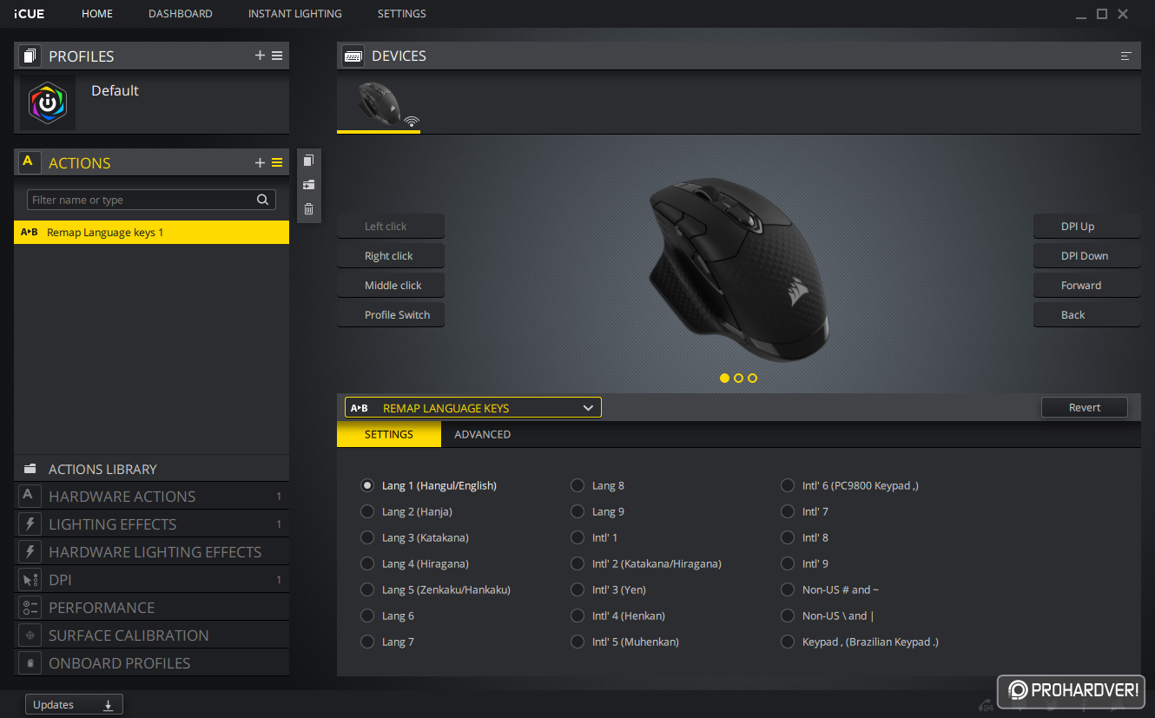
Task: Select Non-US # and ~ radio button
Action: pyautogui.click(x=788, y=590)
